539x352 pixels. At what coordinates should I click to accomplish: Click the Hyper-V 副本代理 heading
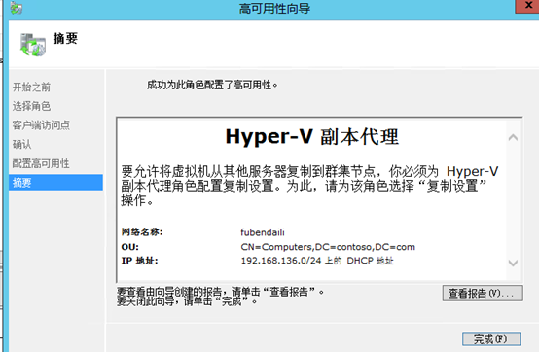click(312, 137)
